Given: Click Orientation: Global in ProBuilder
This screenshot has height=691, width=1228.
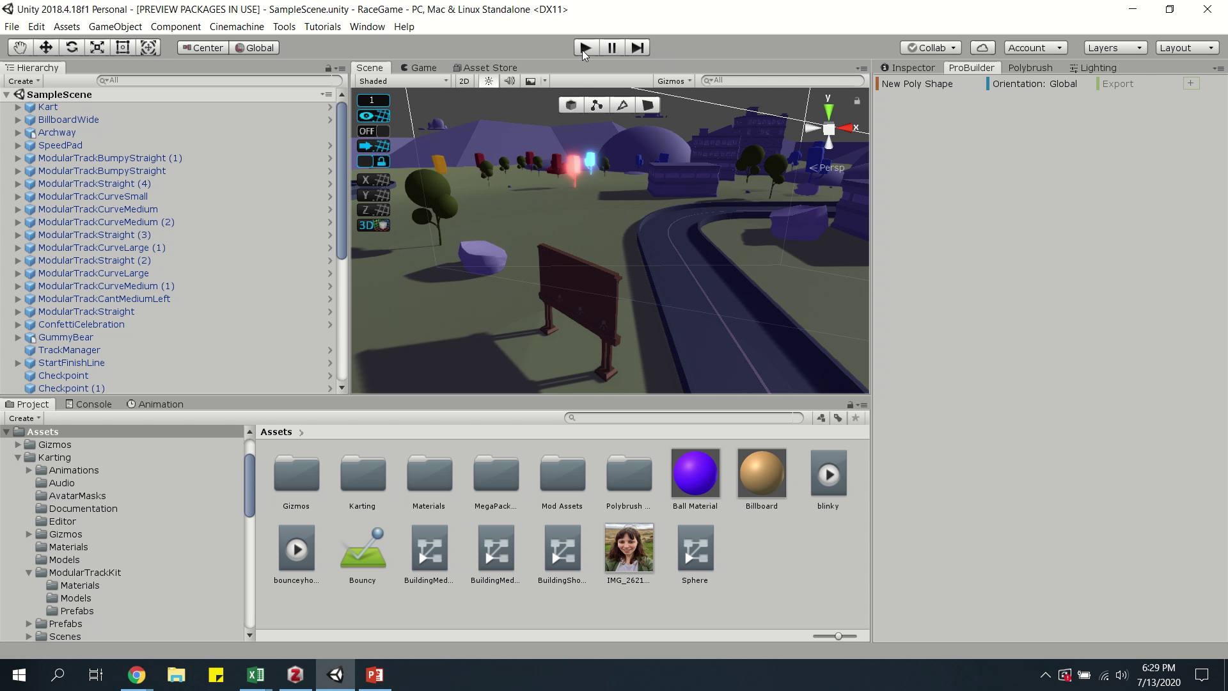Looking at the screenshot, I should point(1034,84).
